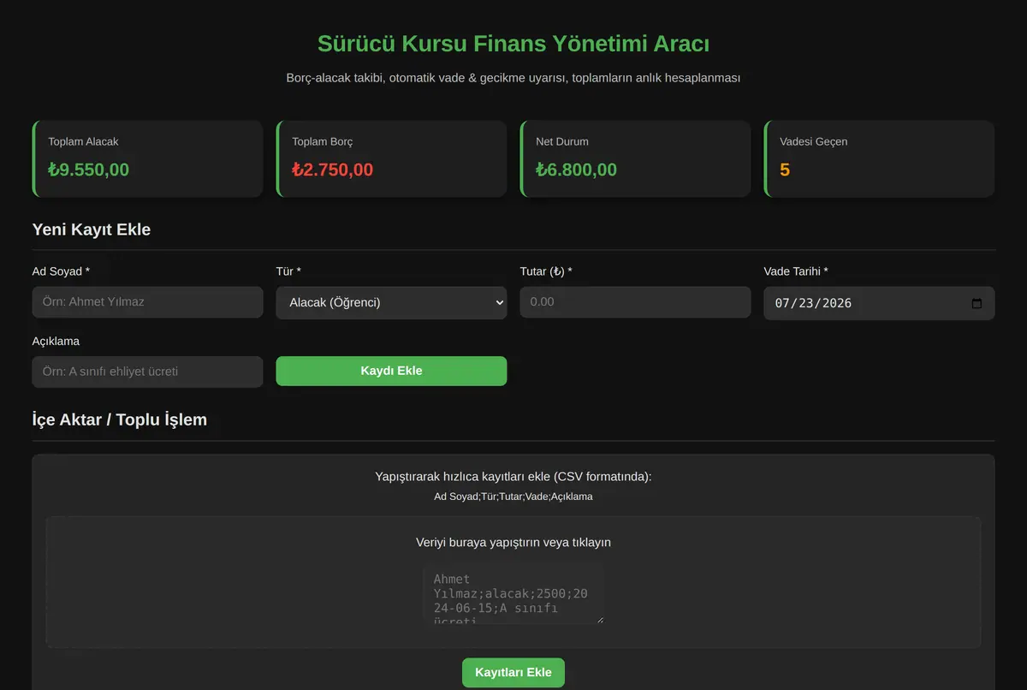Click the Net Durum value ₺6.800,00
Screen dimensions: 1027x690
577,170
